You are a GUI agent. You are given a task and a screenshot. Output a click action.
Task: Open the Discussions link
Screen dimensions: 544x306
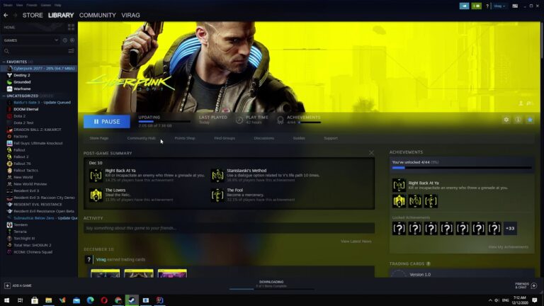[x=263, y=138]
